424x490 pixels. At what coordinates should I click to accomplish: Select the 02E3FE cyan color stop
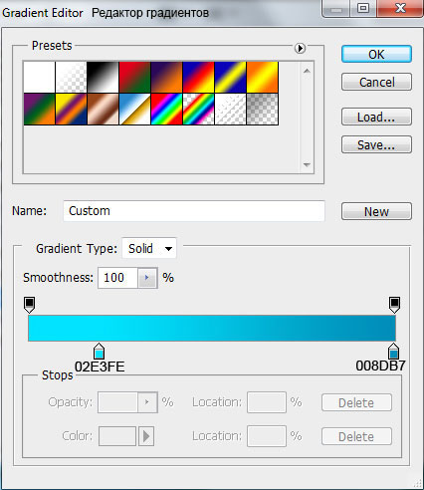(x=99, y=352)
